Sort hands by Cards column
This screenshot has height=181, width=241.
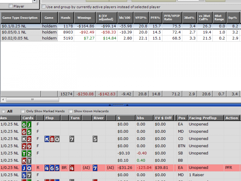28,118
